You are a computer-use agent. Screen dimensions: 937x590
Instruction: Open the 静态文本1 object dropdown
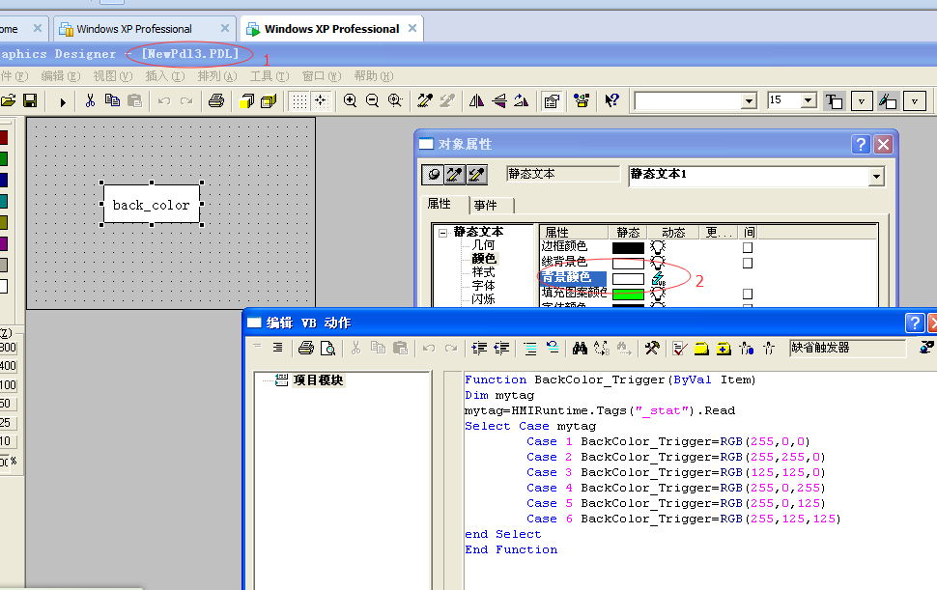[x=876, y=176]
